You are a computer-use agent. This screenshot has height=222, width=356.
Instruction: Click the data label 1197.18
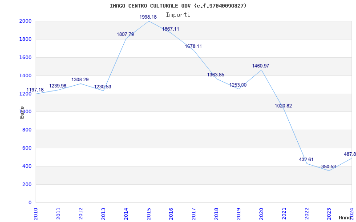coord(35,90)
